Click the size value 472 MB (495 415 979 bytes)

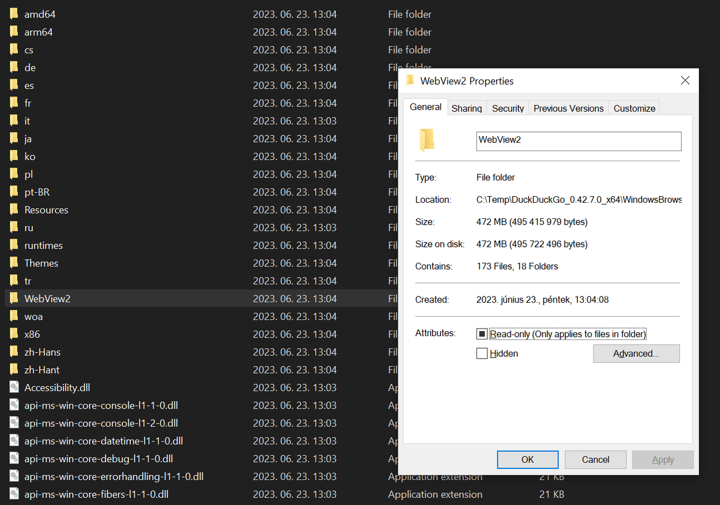(532, 222)
